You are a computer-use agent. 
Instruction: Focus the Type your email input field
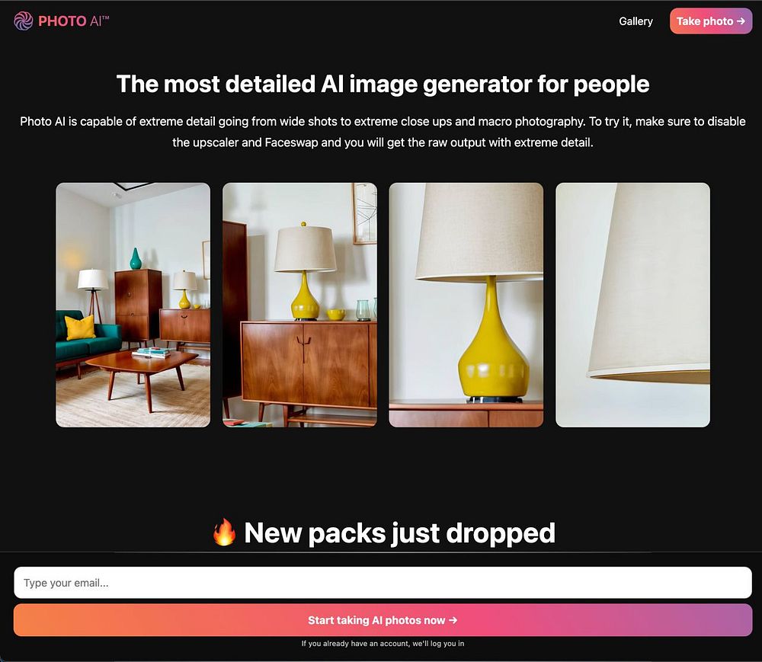click(383, 582)
